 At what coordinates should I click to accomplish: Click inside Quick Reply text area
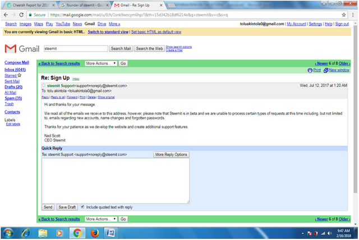click(x=116, y=181)
